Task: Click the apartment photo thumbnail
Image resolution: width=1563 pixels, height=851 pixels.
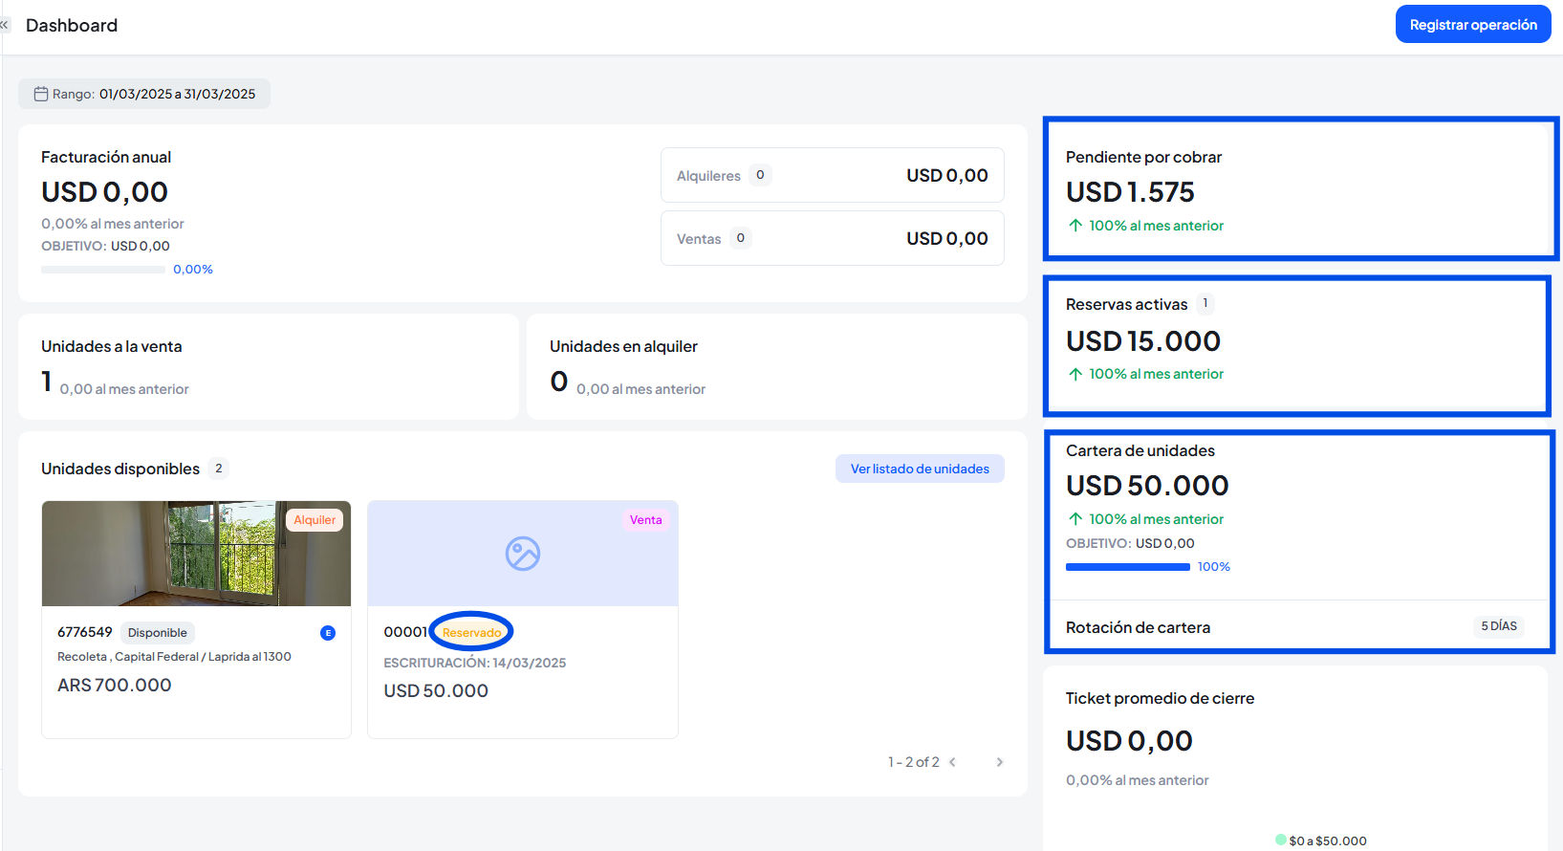Action: [196, 554]
